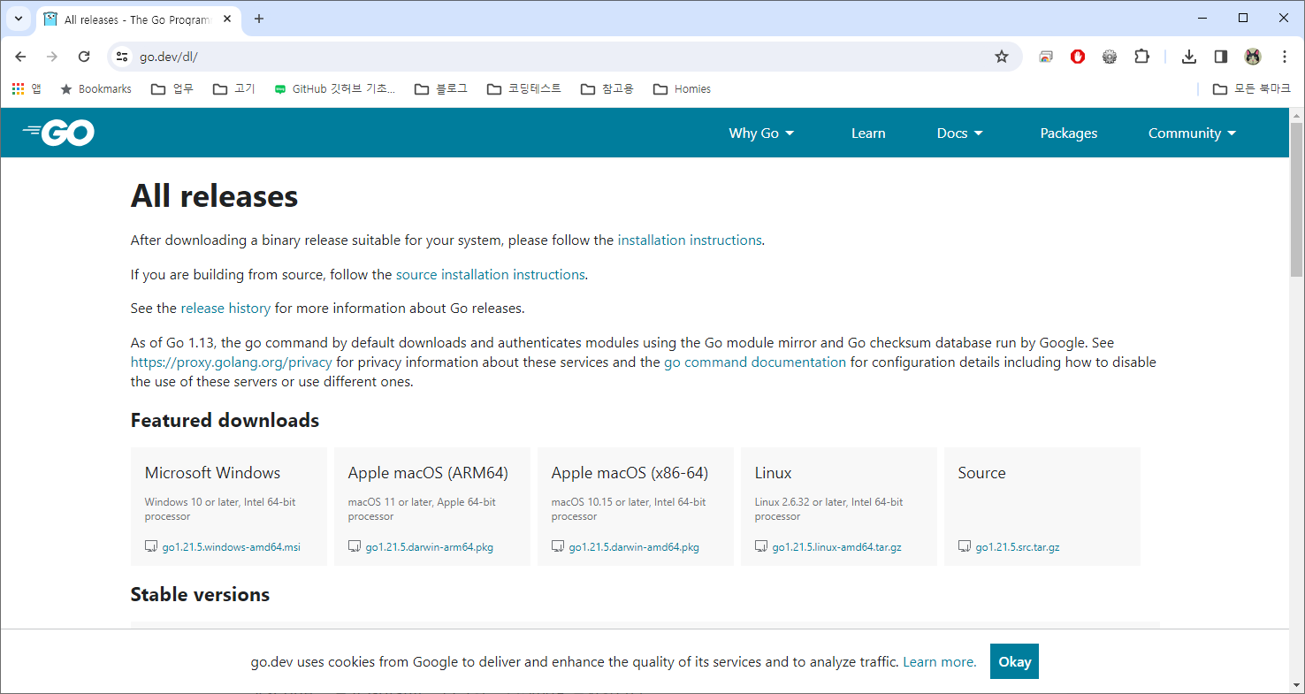Bookmark this page with the star icon
This screenshot has height=694, width=1305.
pyautogui.click(x=1002, y=57)
